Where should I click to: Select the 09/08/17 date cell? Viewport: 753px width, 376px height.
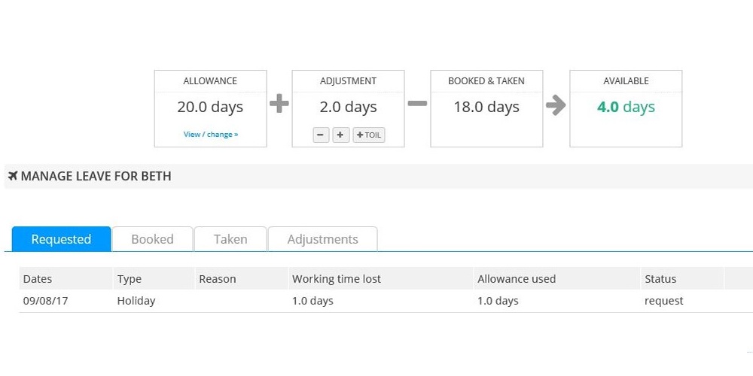pyautogui.click(x=46, y=302)
